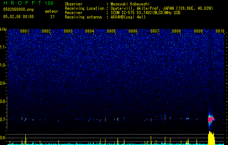Click the Ogata-vill. Akita-Pref. JAPAN location text

coord(162,8)
